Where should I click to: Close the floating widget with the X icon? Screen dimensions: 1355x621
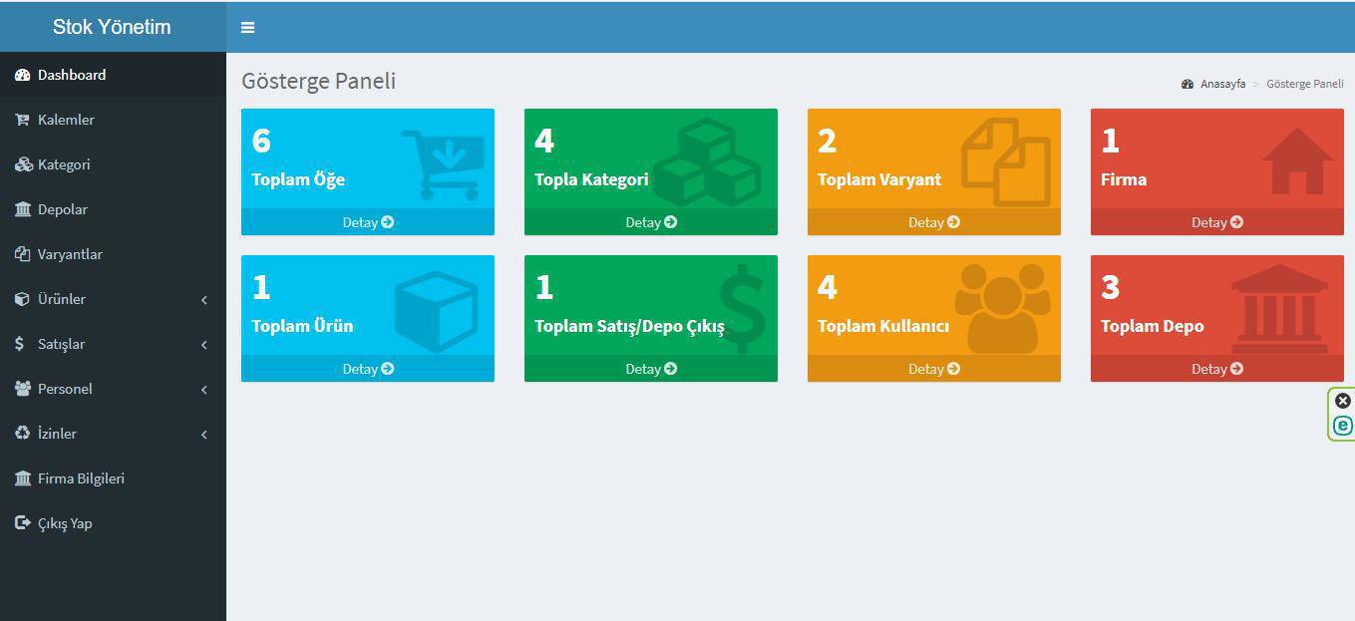1343,401
